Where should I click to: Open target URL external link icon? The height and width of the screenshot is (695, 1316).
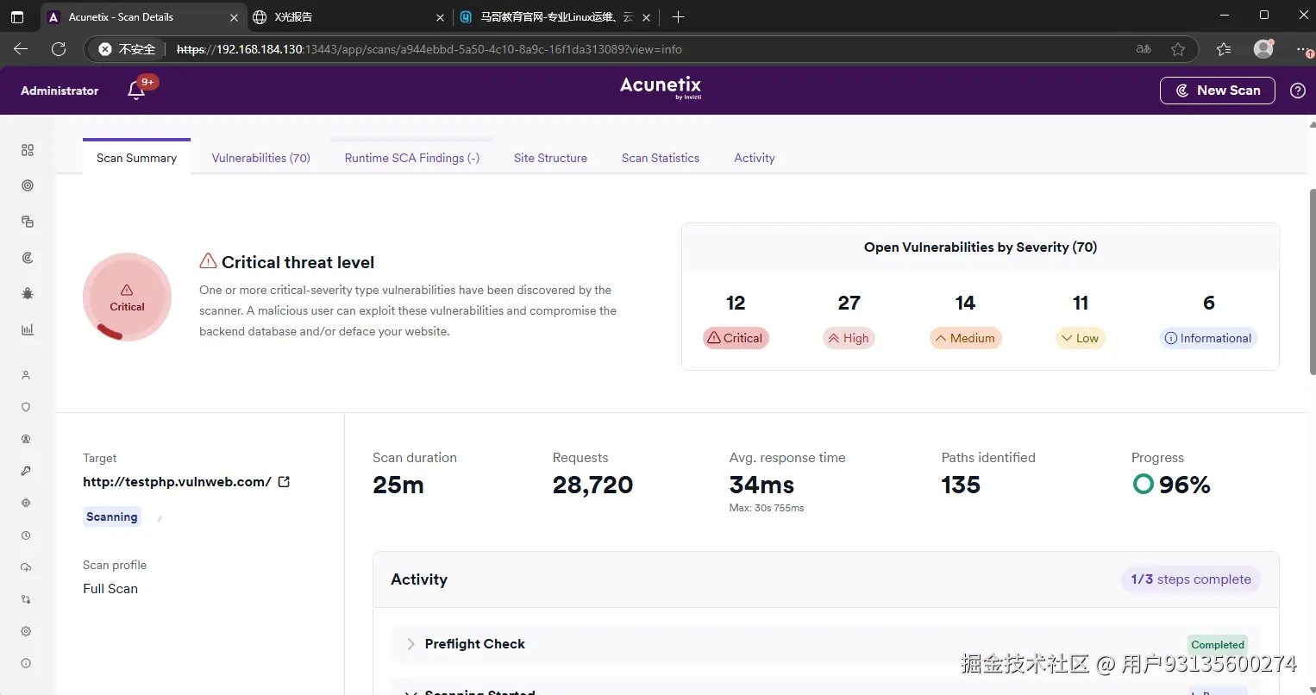284,482
